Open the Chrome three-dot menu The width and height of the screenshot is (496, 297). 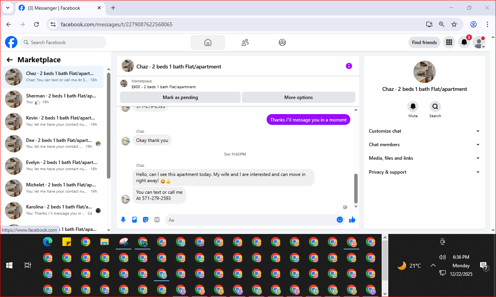[487, 24]
